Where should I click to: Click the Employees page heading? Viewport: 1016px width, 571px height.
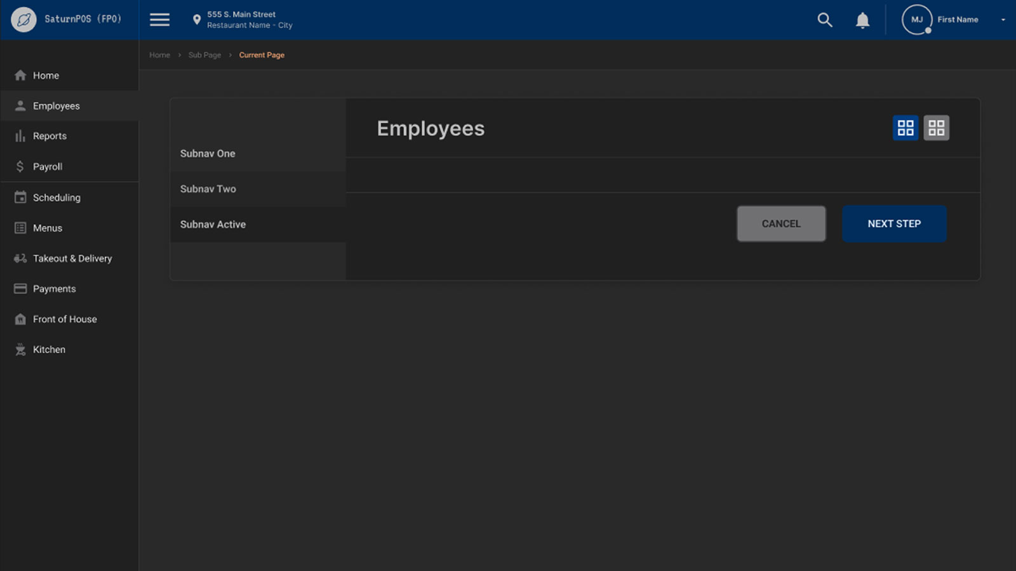431,128
